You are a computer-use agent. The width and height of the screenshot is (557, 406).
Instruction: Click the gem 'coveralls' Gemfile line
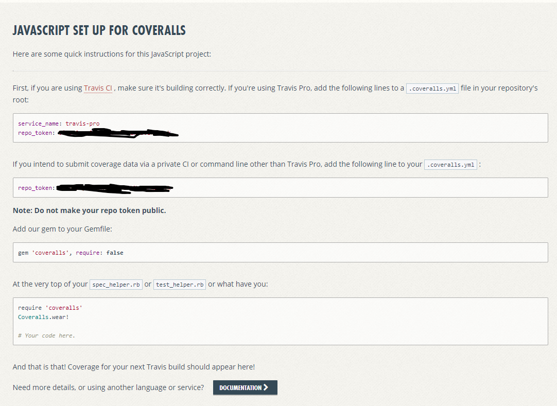coord(71,253)
